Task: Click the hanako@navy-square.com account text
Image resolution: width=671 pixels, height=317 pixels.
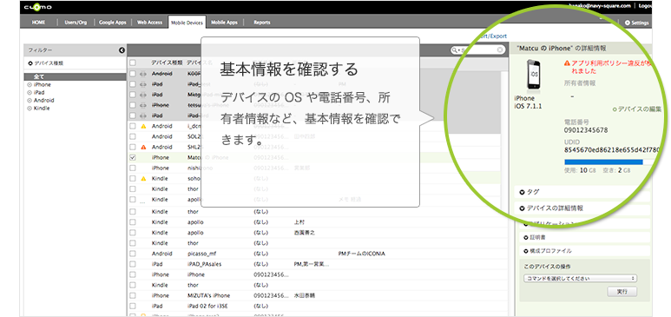Action: click(599, 5)
